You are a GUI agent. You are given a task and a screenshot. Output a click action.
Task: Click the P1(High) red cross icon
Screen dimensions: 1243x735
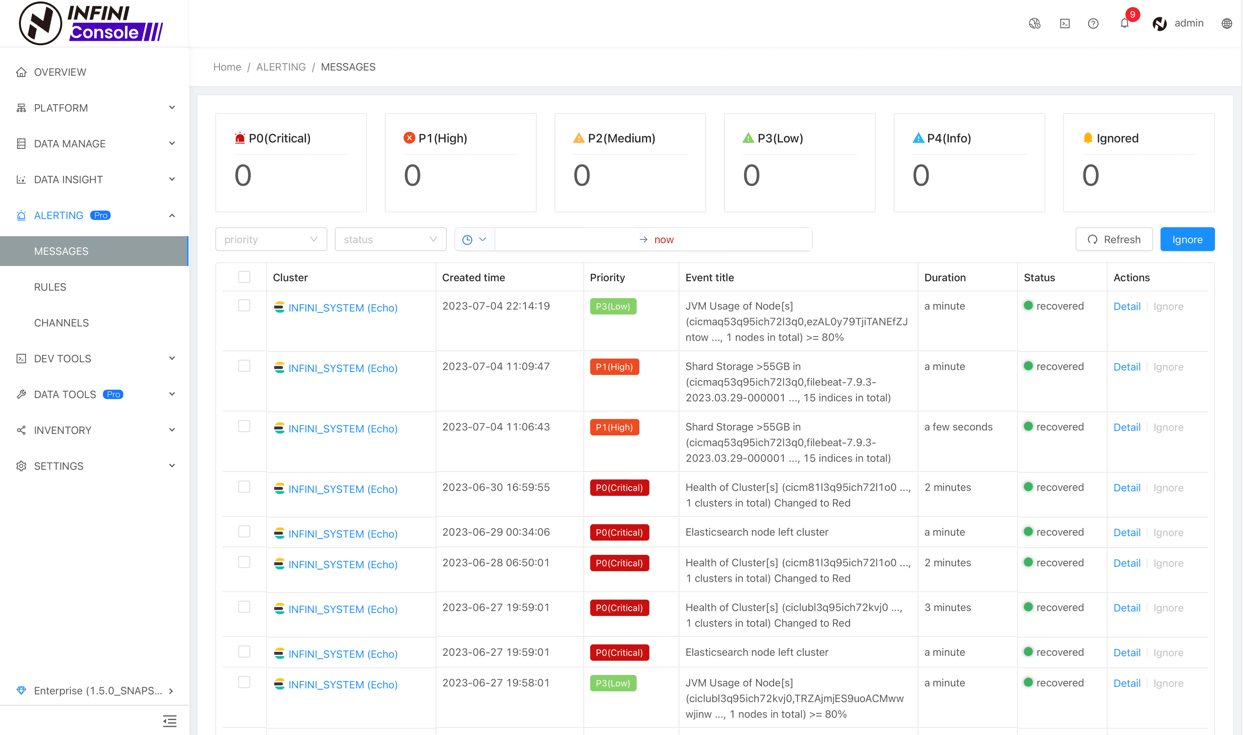pos(409,138)
